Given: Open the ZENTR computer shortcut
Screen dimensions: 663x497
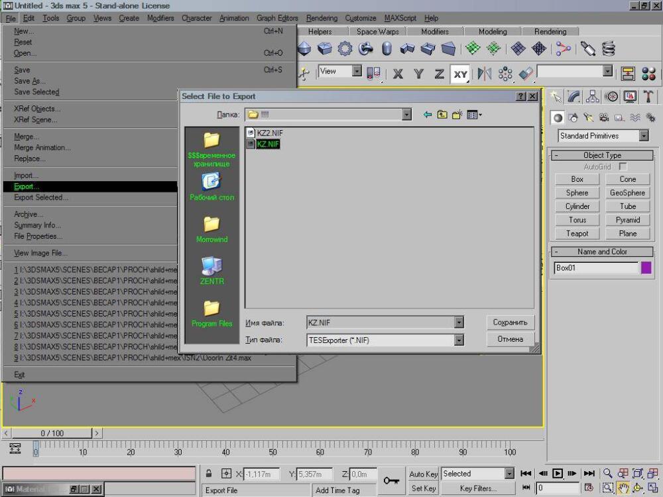Looking at the screenshot, I should (x=211, y=271).
